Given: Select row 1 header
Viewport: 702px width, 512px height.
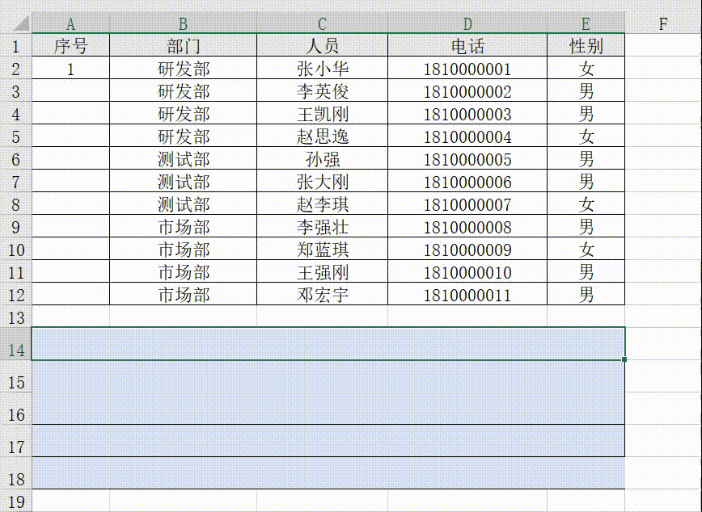Looking at the screenshot, I should tap(15, 46).
